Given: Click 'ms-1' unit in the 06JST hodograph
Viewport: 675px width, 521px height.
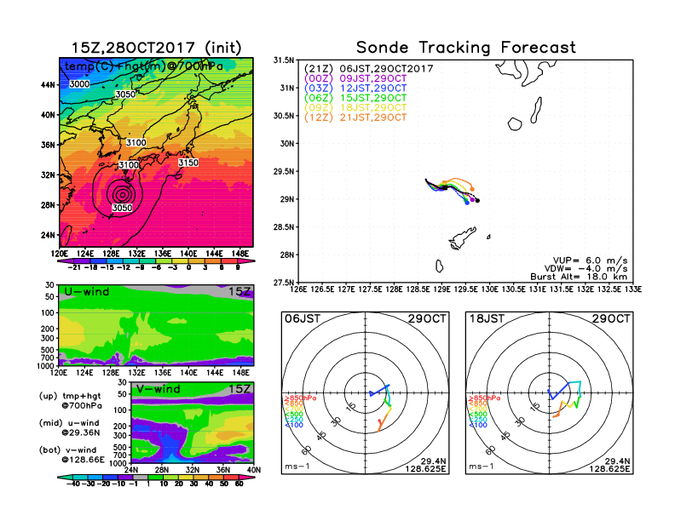Looking at the screenshot, I should pos(297,467).
